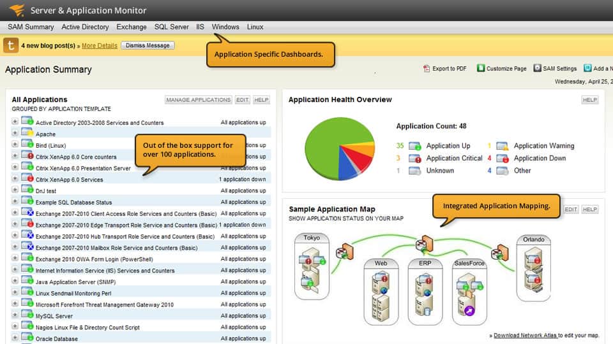Click the Citrix XenApp 6.0 Services icon
Screen dimensions: 613x344
[27, 178]
